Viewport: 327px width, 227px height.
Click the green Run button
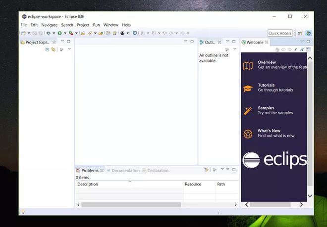pos(59,33)
